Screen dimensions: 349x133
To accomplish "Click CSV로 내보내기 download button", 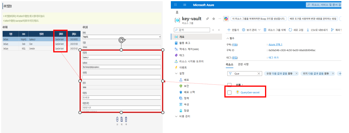I will click(317, 30).
